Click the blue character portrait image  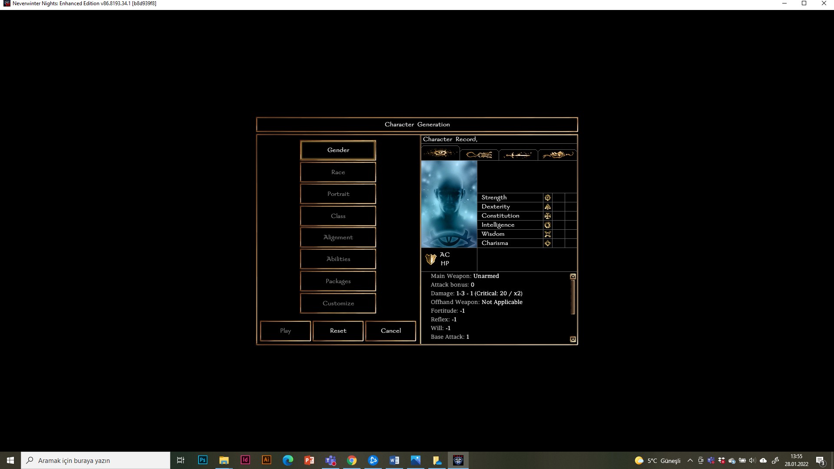[x=449, y=204]
